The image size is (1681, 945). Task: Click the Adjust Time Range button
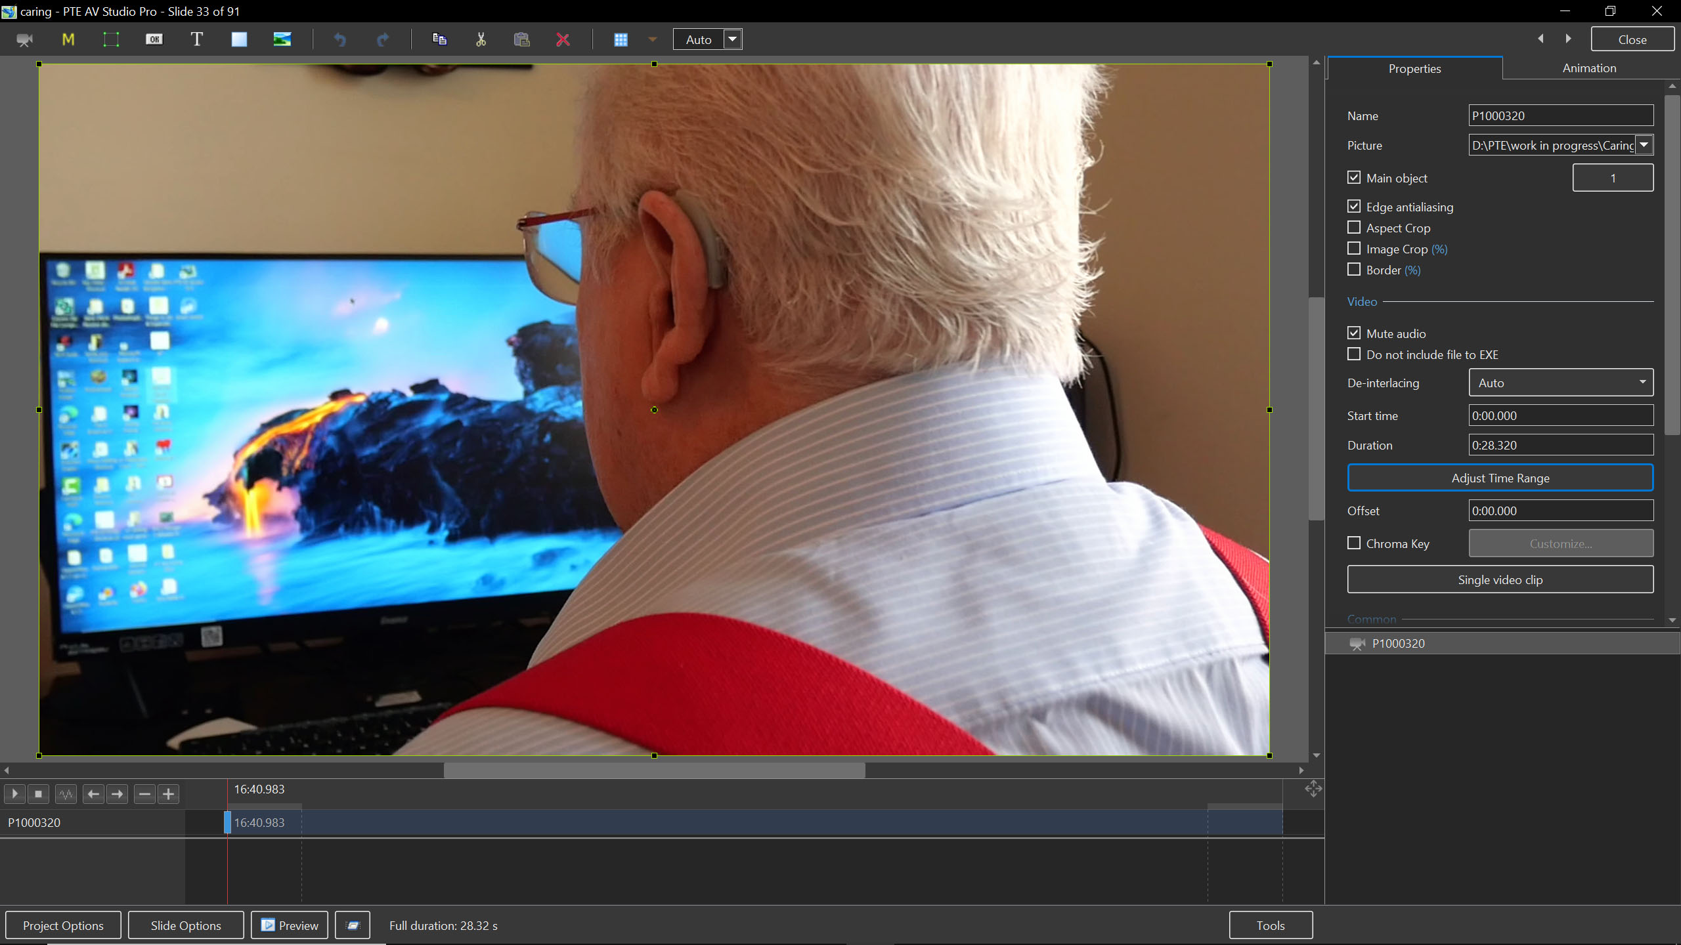[x=1500, y=478]
